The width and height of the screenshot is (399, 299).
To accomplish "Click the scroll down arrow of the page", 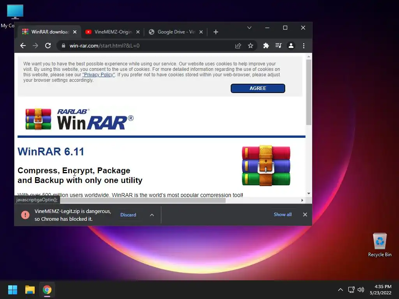I will pyautogui.click(x=309, y=193).
